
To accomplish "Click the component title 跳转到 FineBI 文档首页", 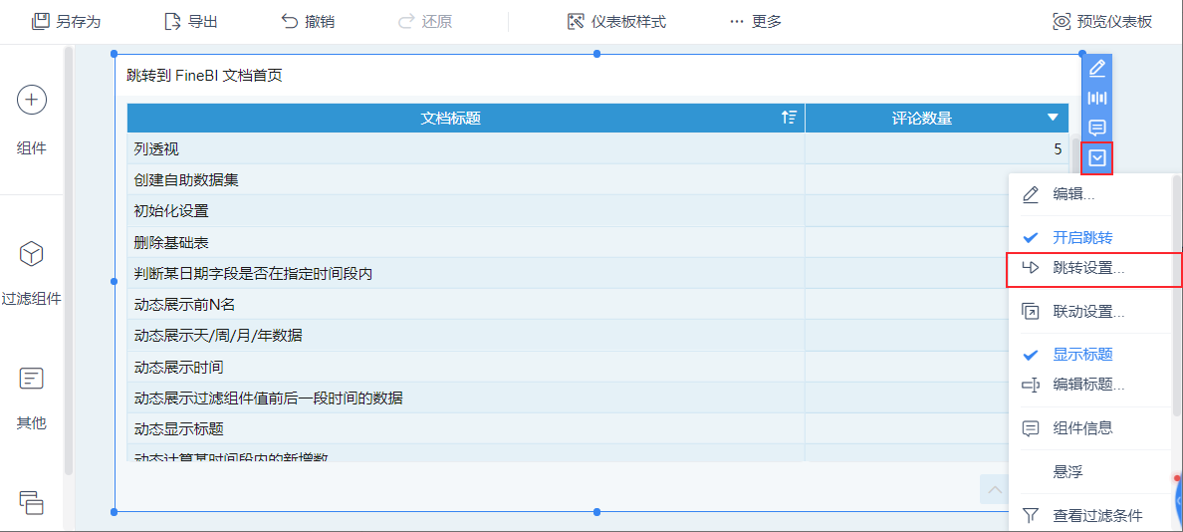I will pos(204,76).
